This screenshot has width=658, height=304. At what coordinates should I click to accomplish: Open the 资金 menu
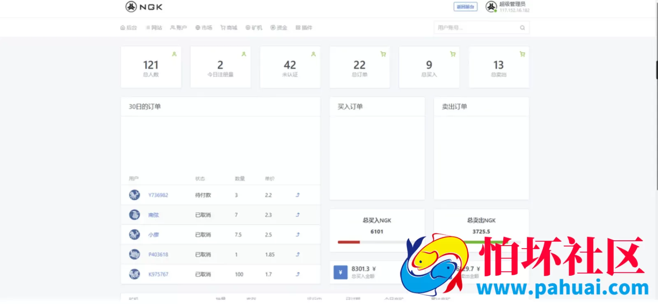coord(279,28)
